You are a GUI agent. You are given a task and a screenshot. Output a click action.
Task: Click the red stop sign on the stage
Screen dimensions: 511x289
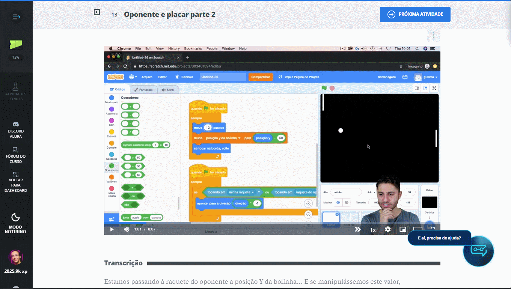coord(332,88)
